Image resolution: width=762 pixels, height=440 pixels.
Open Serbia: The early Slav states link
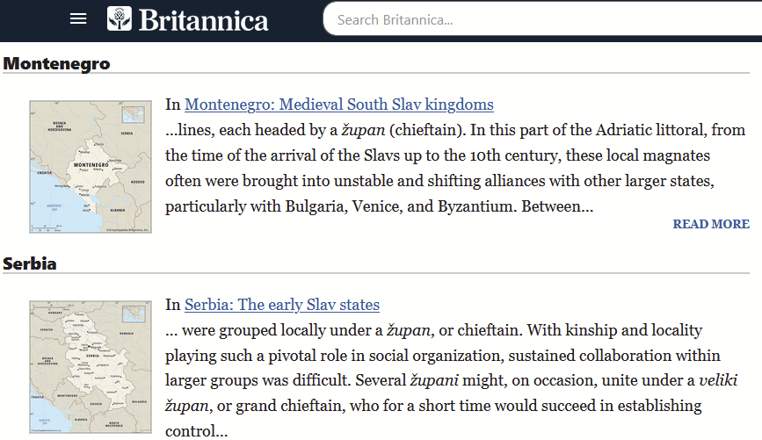click(x=281, y=305)
